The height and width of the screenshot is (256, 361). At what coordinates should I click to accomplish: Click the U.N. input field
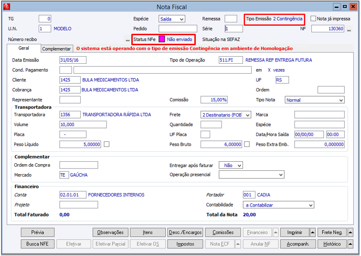click(x=45, y=29)
